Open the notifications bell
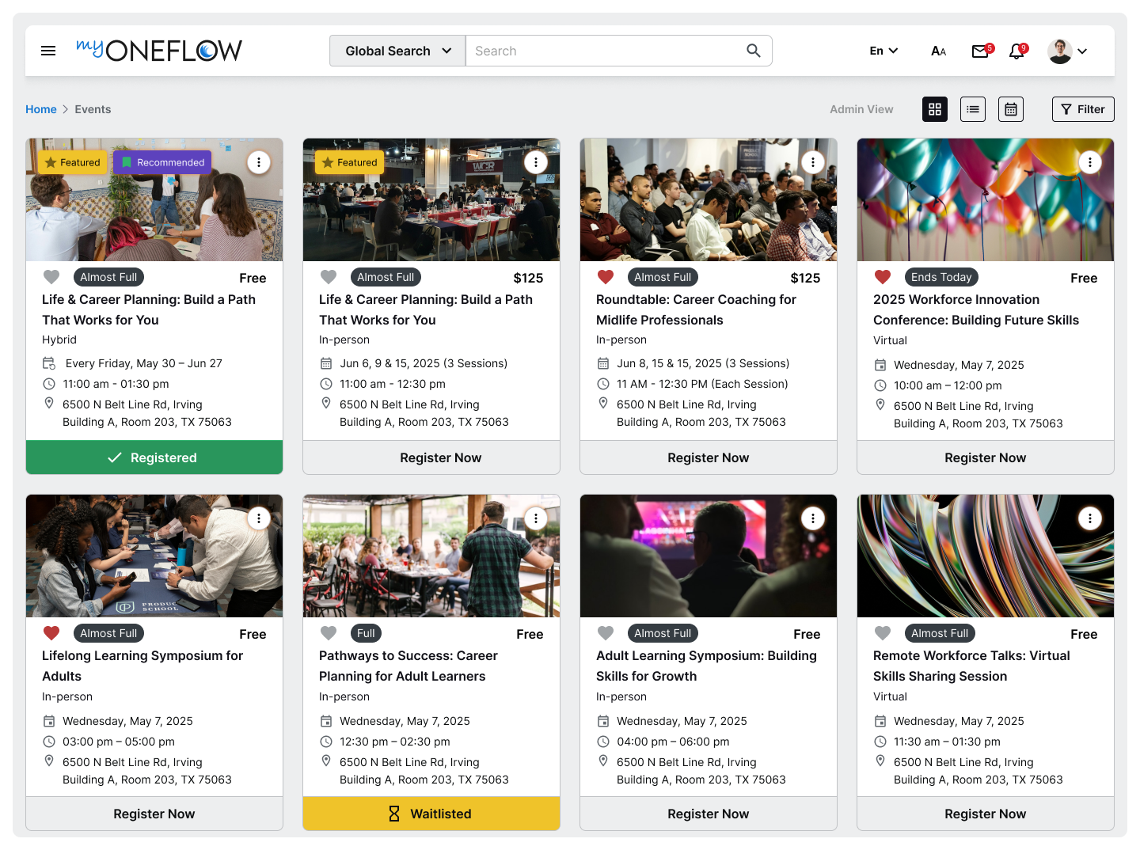 pos(1016,51)
